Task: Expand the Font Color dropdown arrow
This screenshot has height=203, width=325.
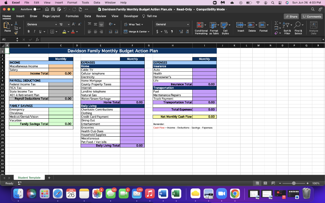Action: 77,32
